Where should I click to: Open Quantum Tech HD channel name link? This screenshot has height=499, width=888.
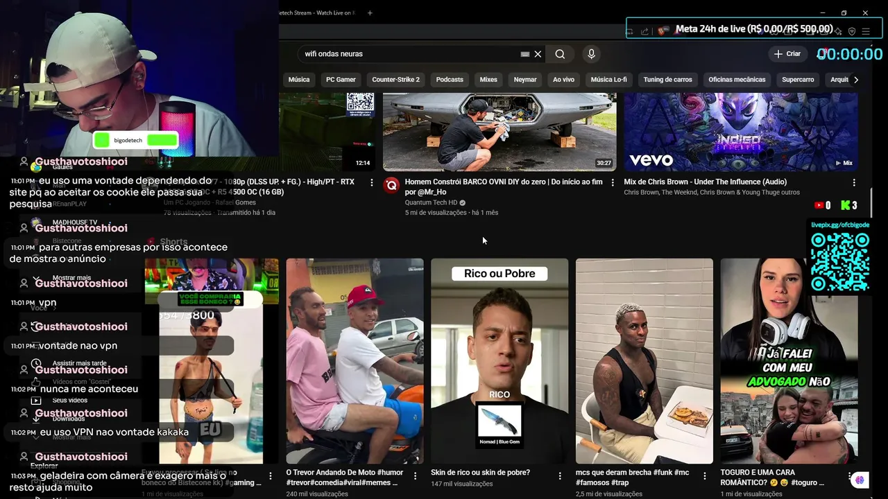coord(431,202)
